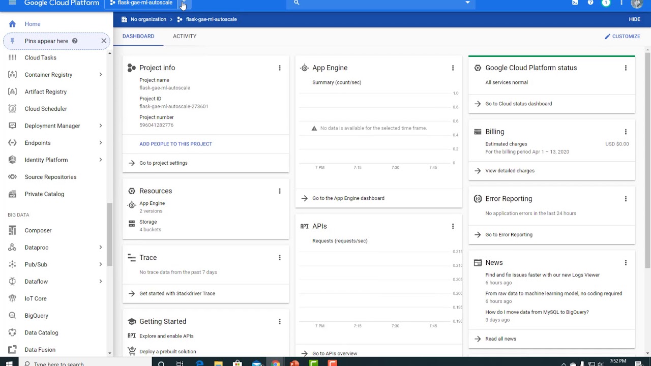This screenshot has width=651, height=366.
Task: Click Add People to This Project
Action: [175, 144]
